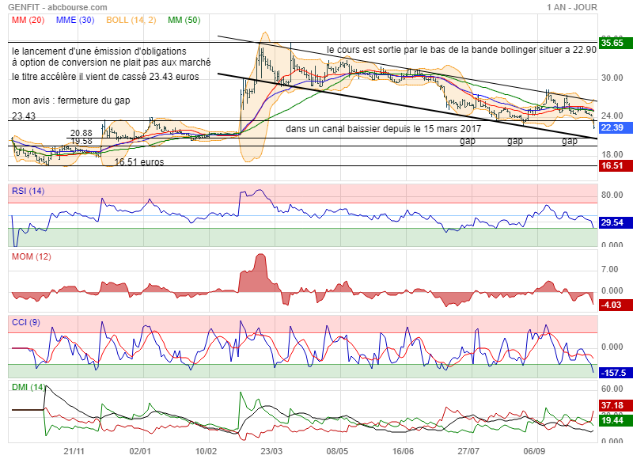Click the green 19.44 DMI value tag

pyautogui.click(x=616, y=420)
